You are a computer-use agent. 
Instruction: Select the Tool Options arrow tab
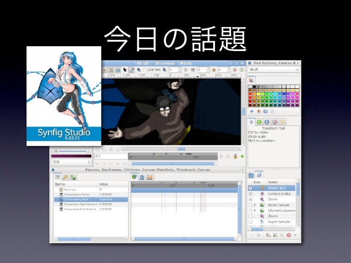click(251, 122)
